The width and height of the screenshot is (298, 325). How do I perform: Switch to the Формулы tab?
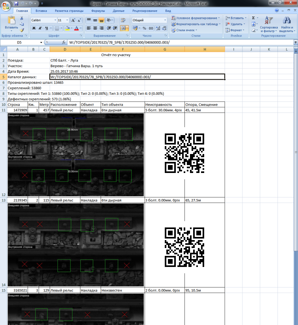(x=98, y=11)
